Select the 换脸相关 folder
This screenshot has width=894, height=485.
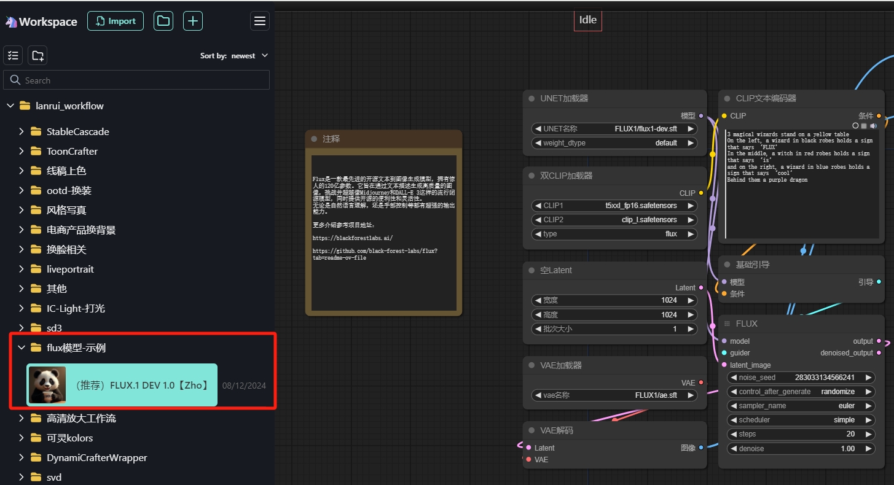[66, 249]
